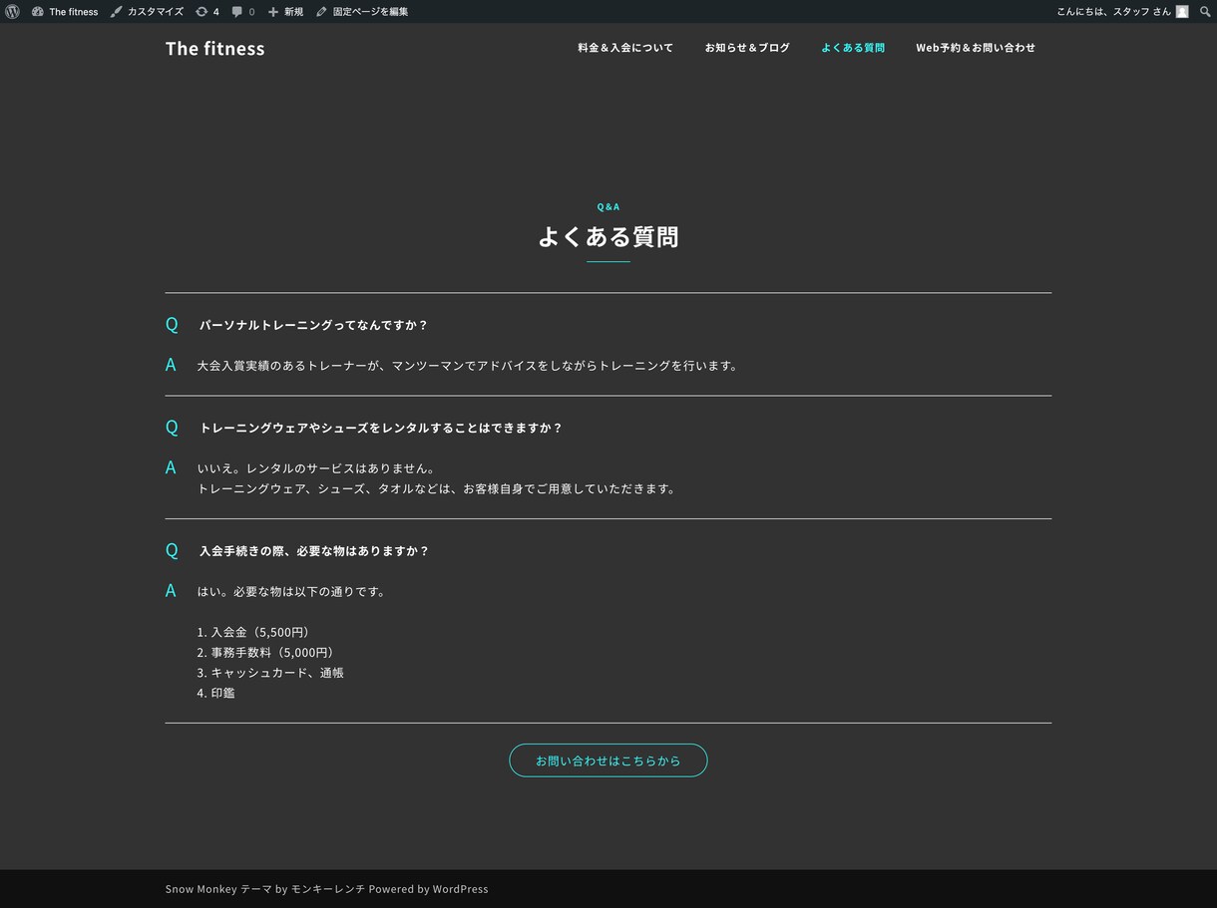Click the question about renting トレーニングウェアやシューズ

381,428
